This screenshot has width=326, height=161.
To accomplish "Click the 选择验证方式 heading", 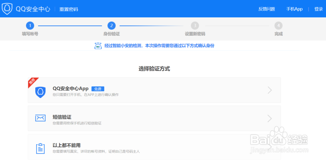I will pyautogui.click(x=154, y=69).
